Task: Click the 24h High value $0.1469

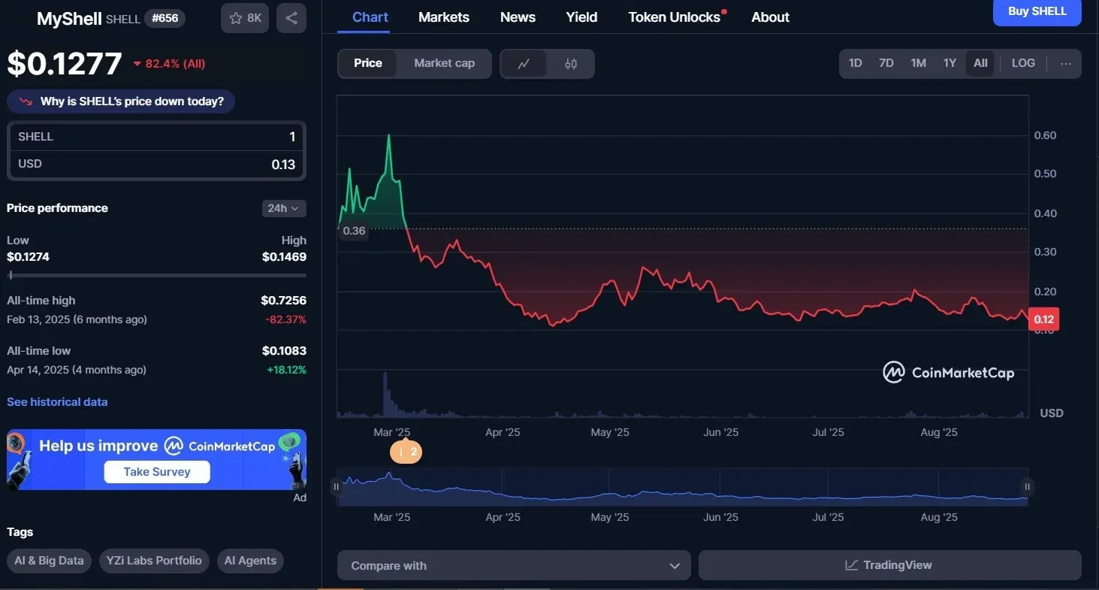Action: pos(284,257)
